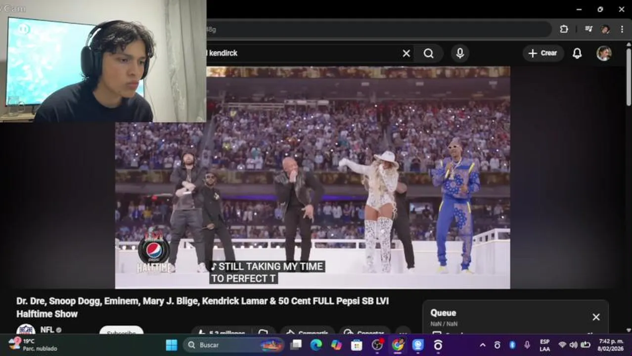Click the taskbar Buscar search box

coord(234,345)
